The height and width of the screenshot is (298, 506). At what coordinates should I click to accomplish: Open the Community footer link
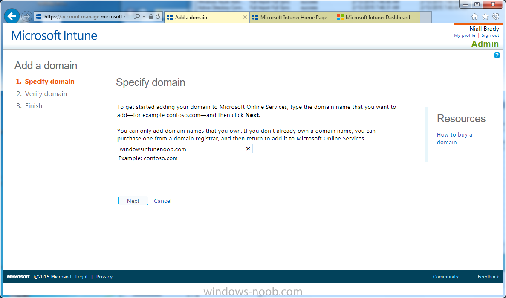click(x=445, y=277)
